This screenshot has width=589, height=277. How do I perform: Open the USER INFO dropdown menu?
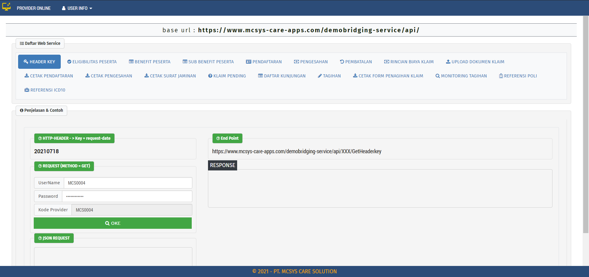pyautogui.click(x=77, y=8)
